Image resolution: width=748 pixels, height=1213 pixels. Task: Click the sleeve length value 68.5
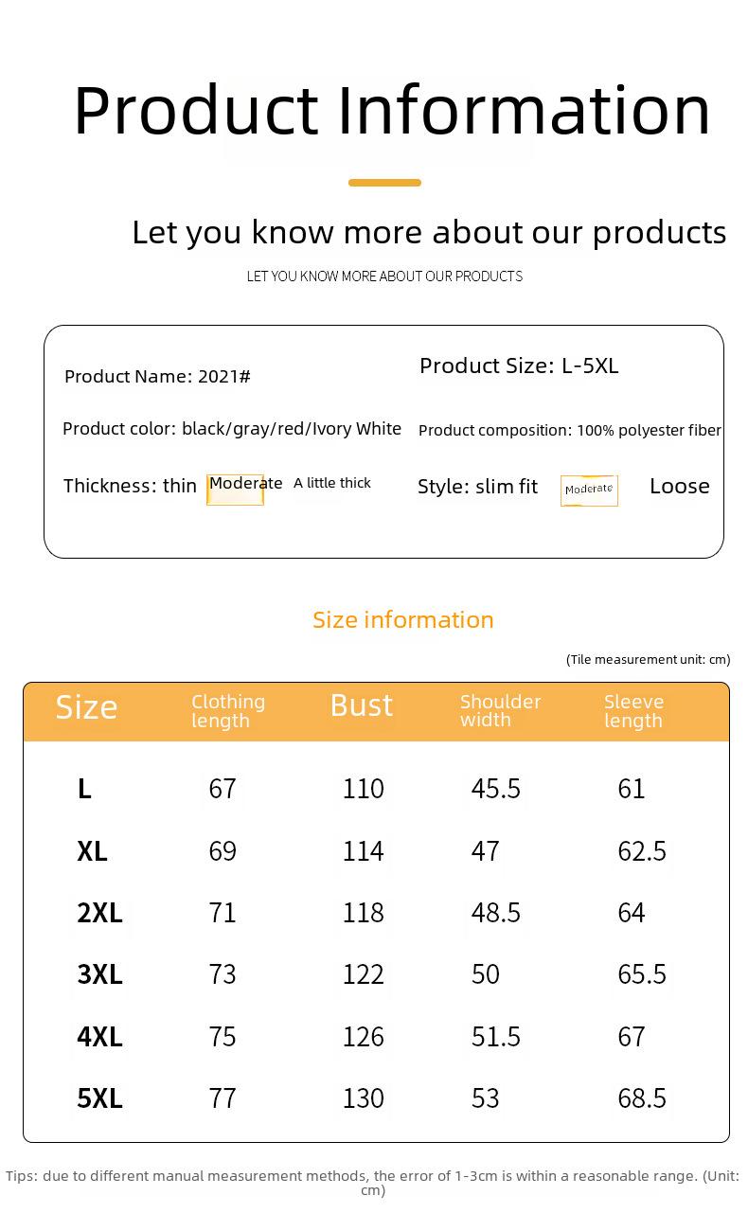[642, 1098]
